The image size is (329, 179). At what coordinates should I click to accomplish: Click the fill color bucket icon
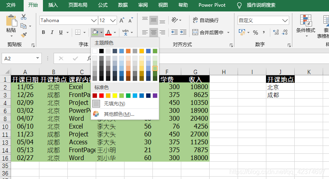(x=95, y=32)
